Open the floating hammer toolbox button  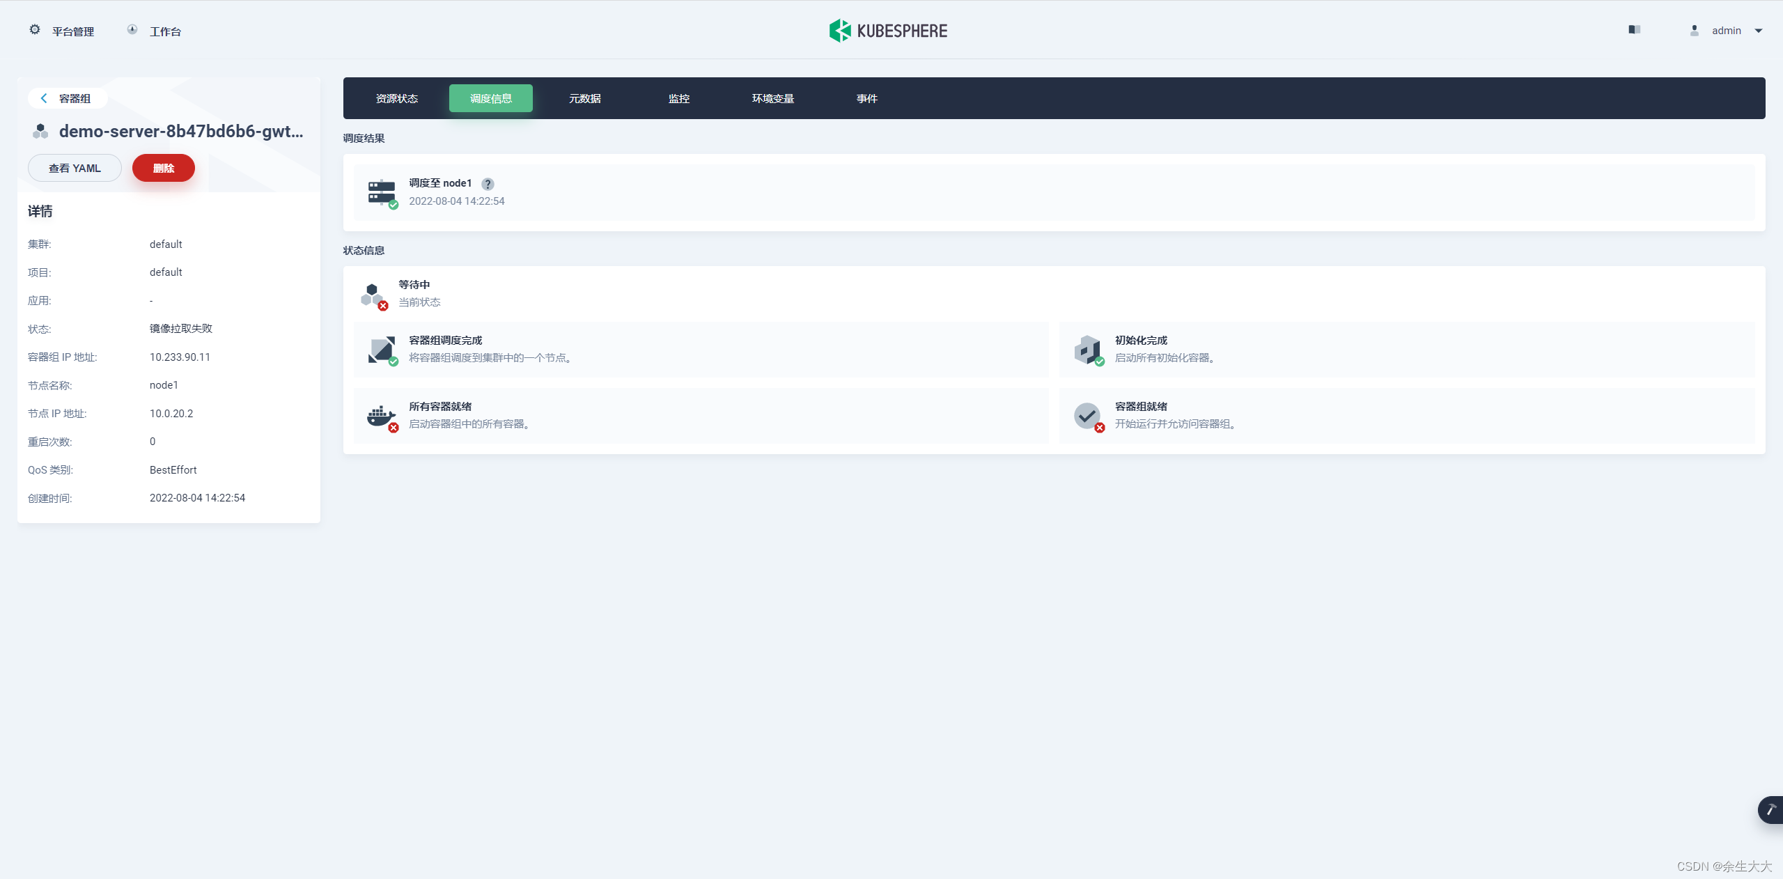(1770, 809)
